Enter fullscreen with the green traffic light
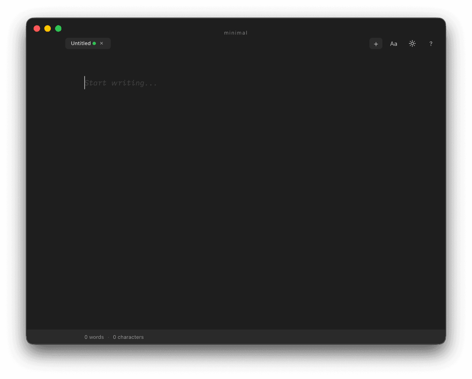Viewport: 472px width, 379px height. pos(58,28)
